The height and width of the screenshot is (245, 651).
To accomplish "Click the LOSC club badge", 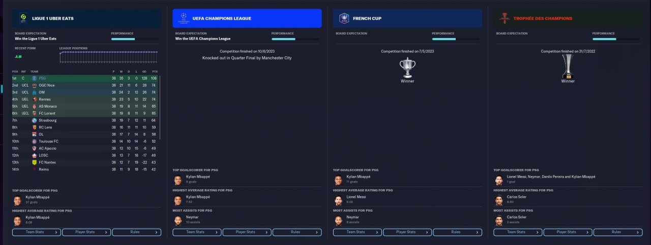I will click(34, 155).
